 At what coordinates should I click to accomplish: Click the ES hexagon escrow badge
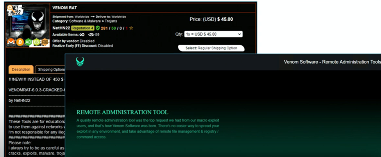(37, 42)
